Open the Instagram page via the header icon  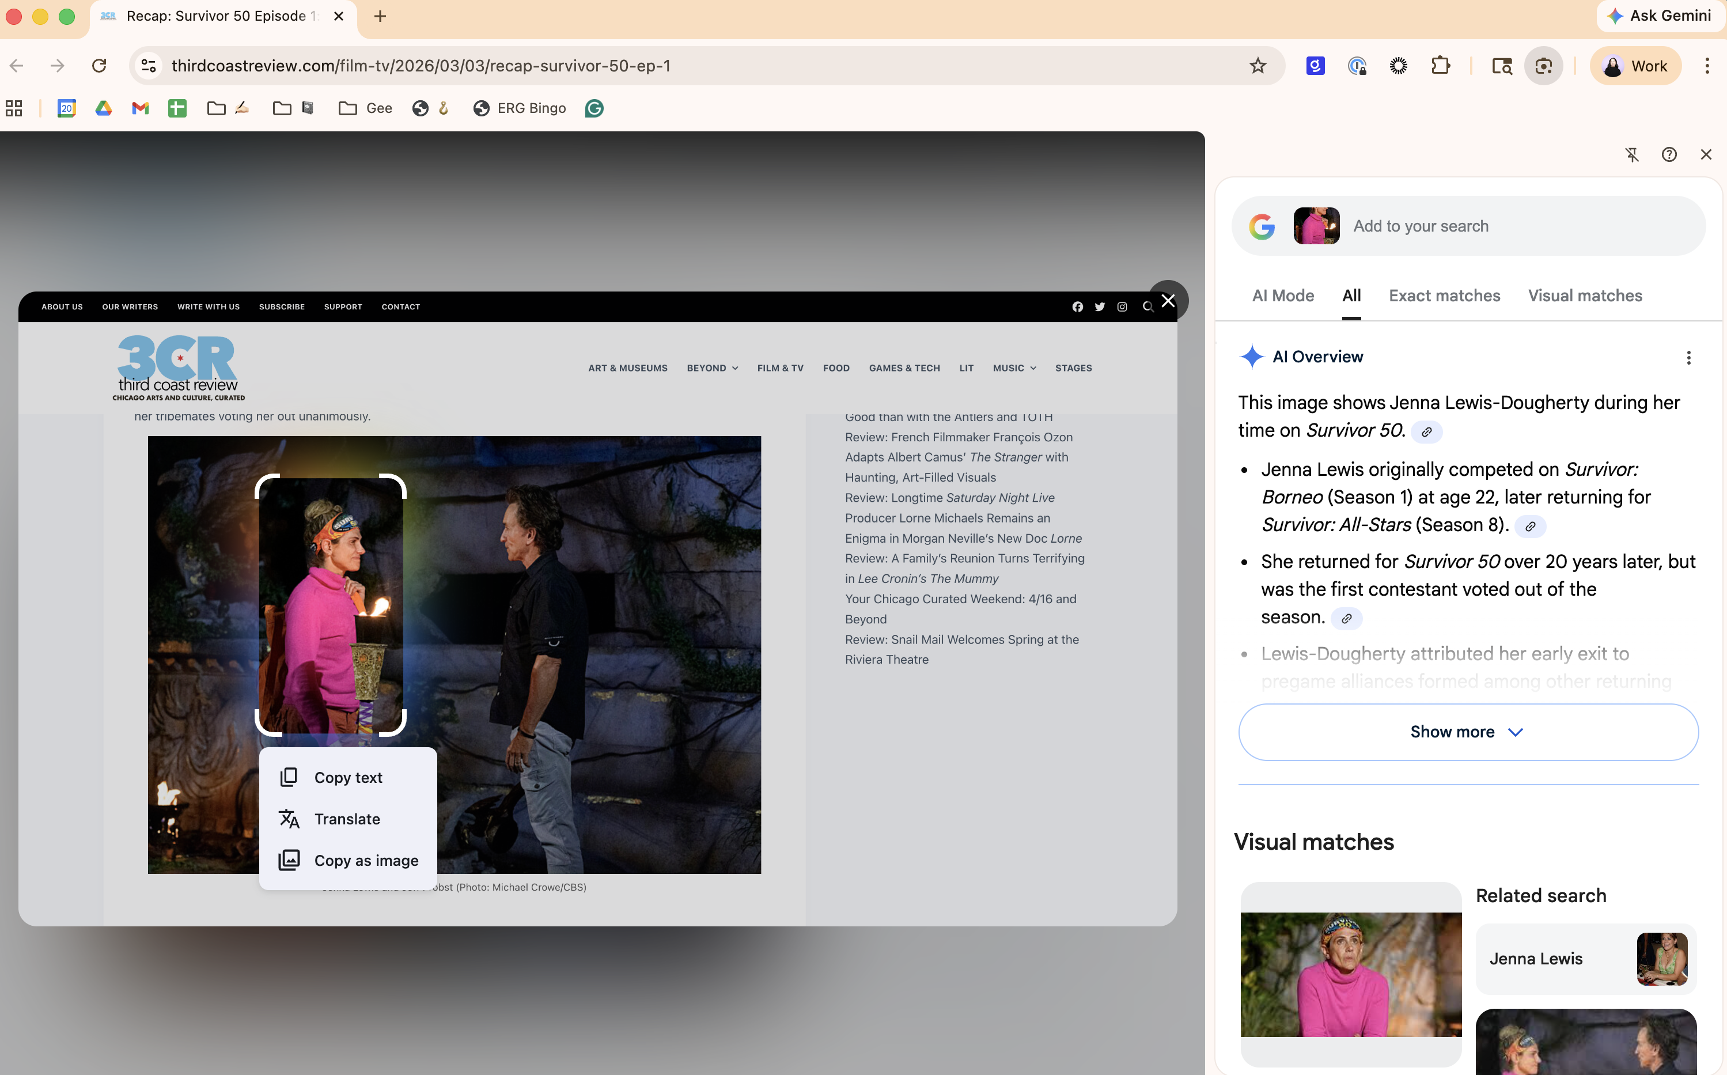[x=1122, y=306]
